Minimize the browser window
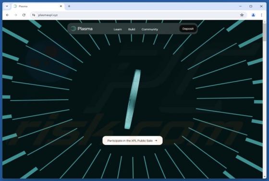 [x=240, y=6]
